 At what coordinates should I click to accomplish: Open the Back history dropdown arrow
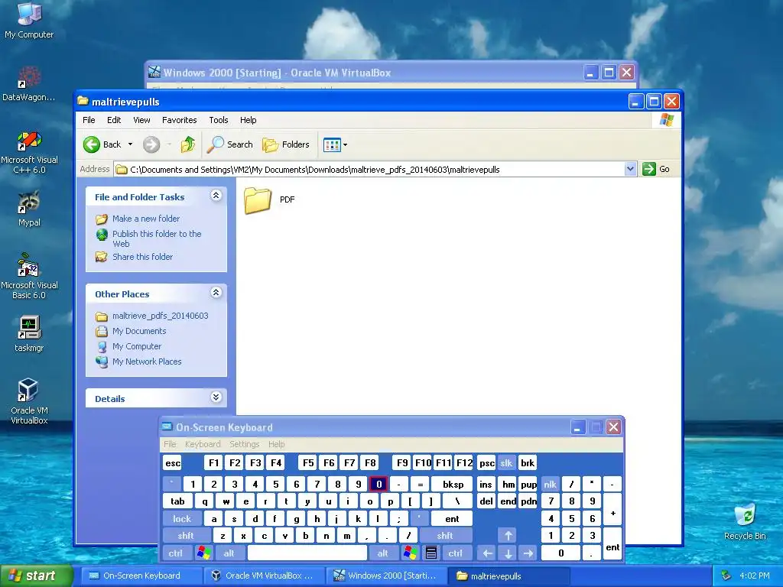130,144
